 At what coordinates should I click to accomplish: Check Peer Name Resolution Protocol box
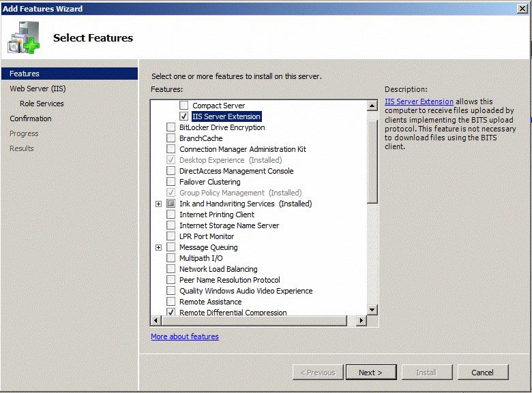[x=171, y=280]
